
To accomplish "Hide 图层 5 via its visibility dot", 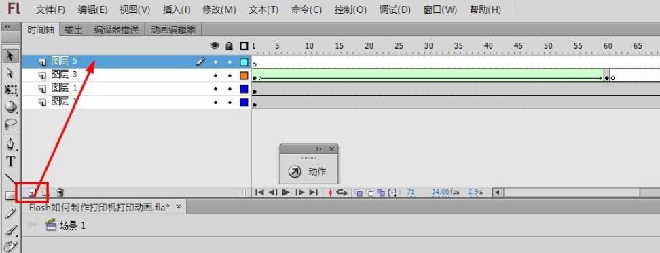I will [x=215, y=62].
